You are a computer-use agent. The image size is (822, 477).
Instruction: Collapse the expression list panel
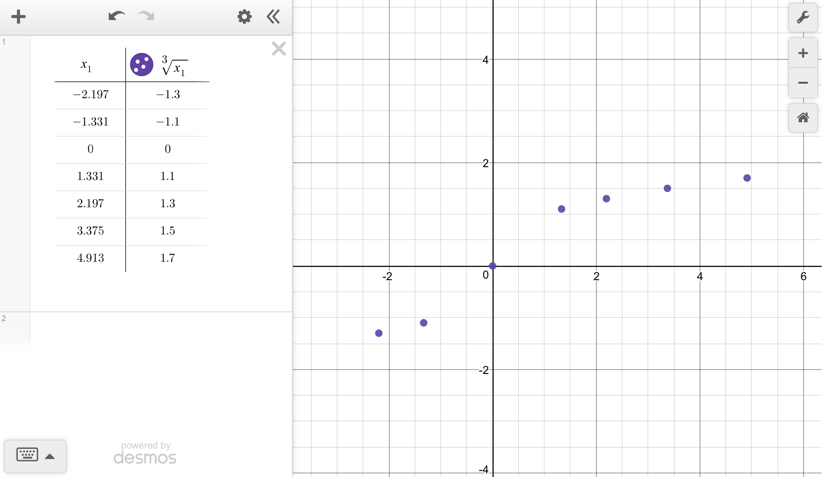[x=273, y=17]
